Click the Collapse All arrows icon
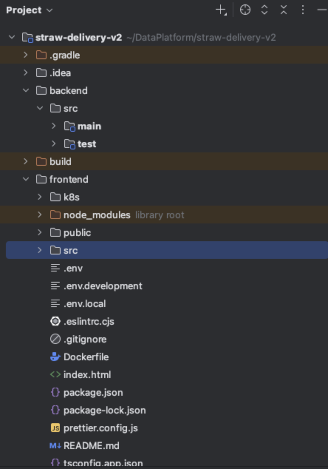The image size is (328, 469). click(284, 10)
